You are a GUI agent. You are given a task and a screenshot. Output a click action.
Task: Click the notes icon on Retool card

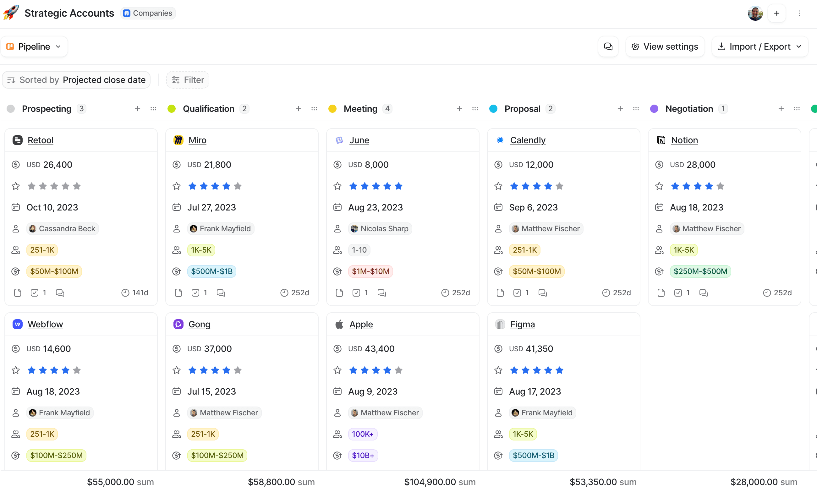pos(18,293)
